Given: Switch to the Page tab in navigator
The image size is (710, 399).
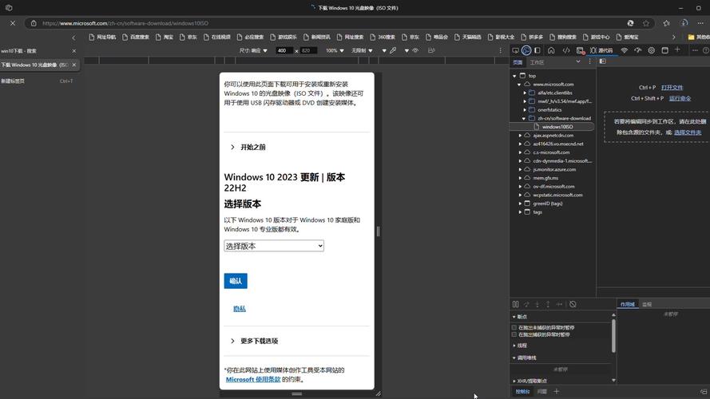Looking at the screenshot, I should tap(518, 62).
